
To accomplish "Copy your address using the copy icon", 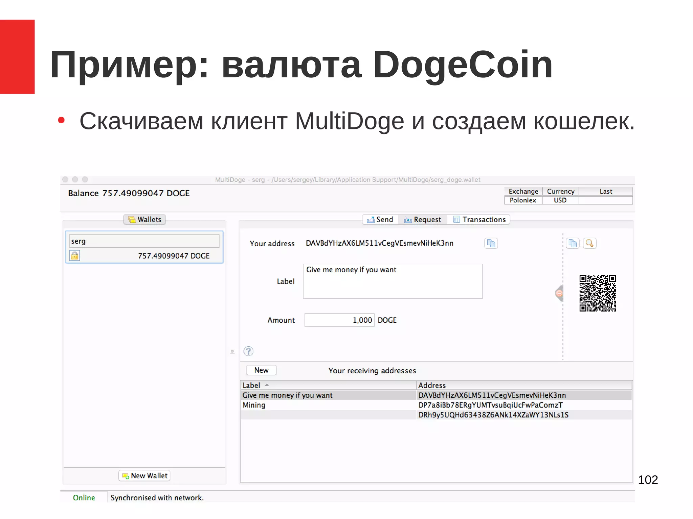I will coord(491,243).
